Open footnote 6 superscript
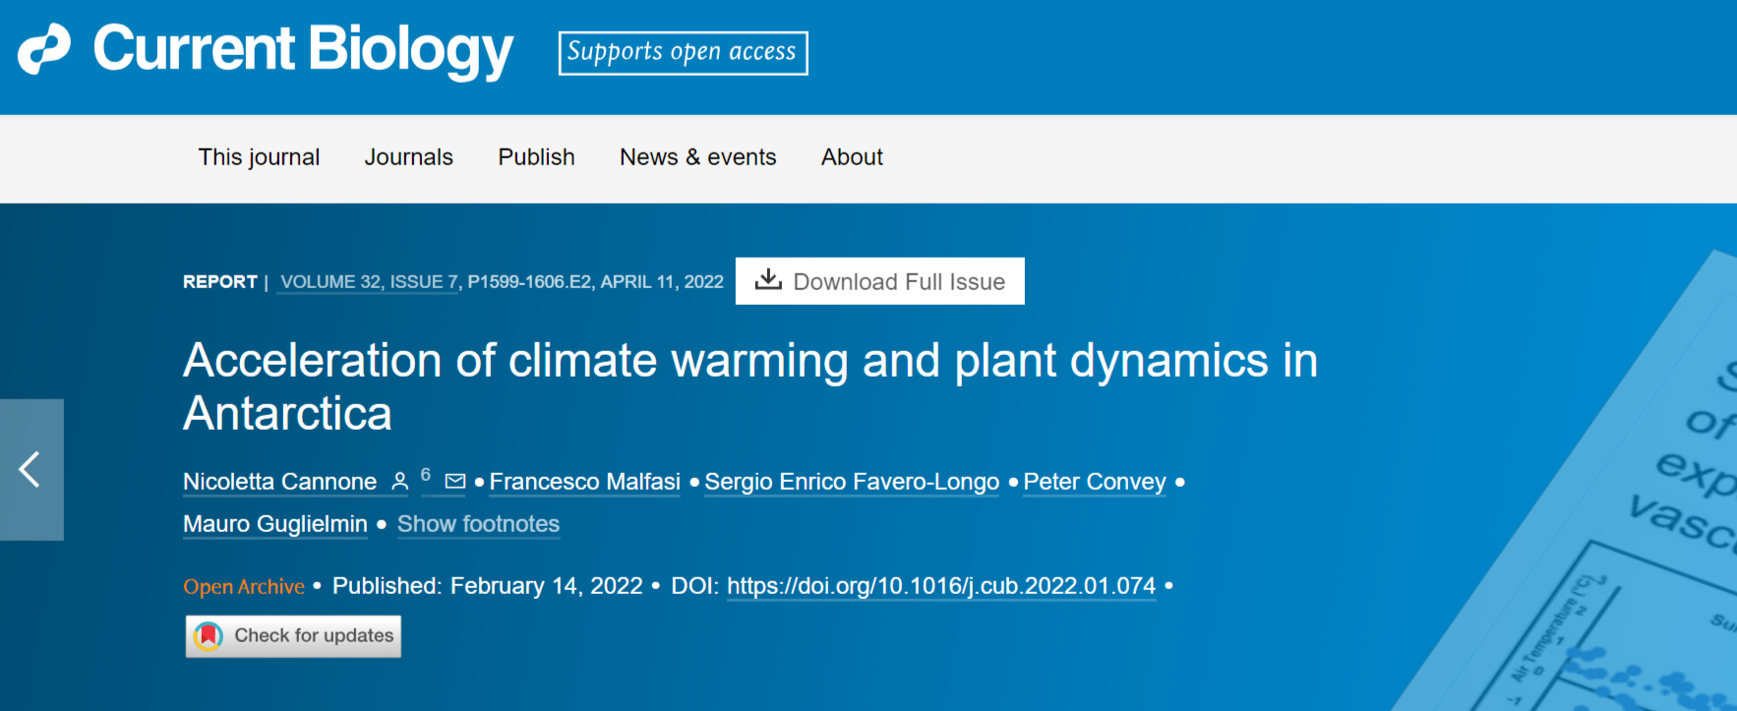 [426, 475]
